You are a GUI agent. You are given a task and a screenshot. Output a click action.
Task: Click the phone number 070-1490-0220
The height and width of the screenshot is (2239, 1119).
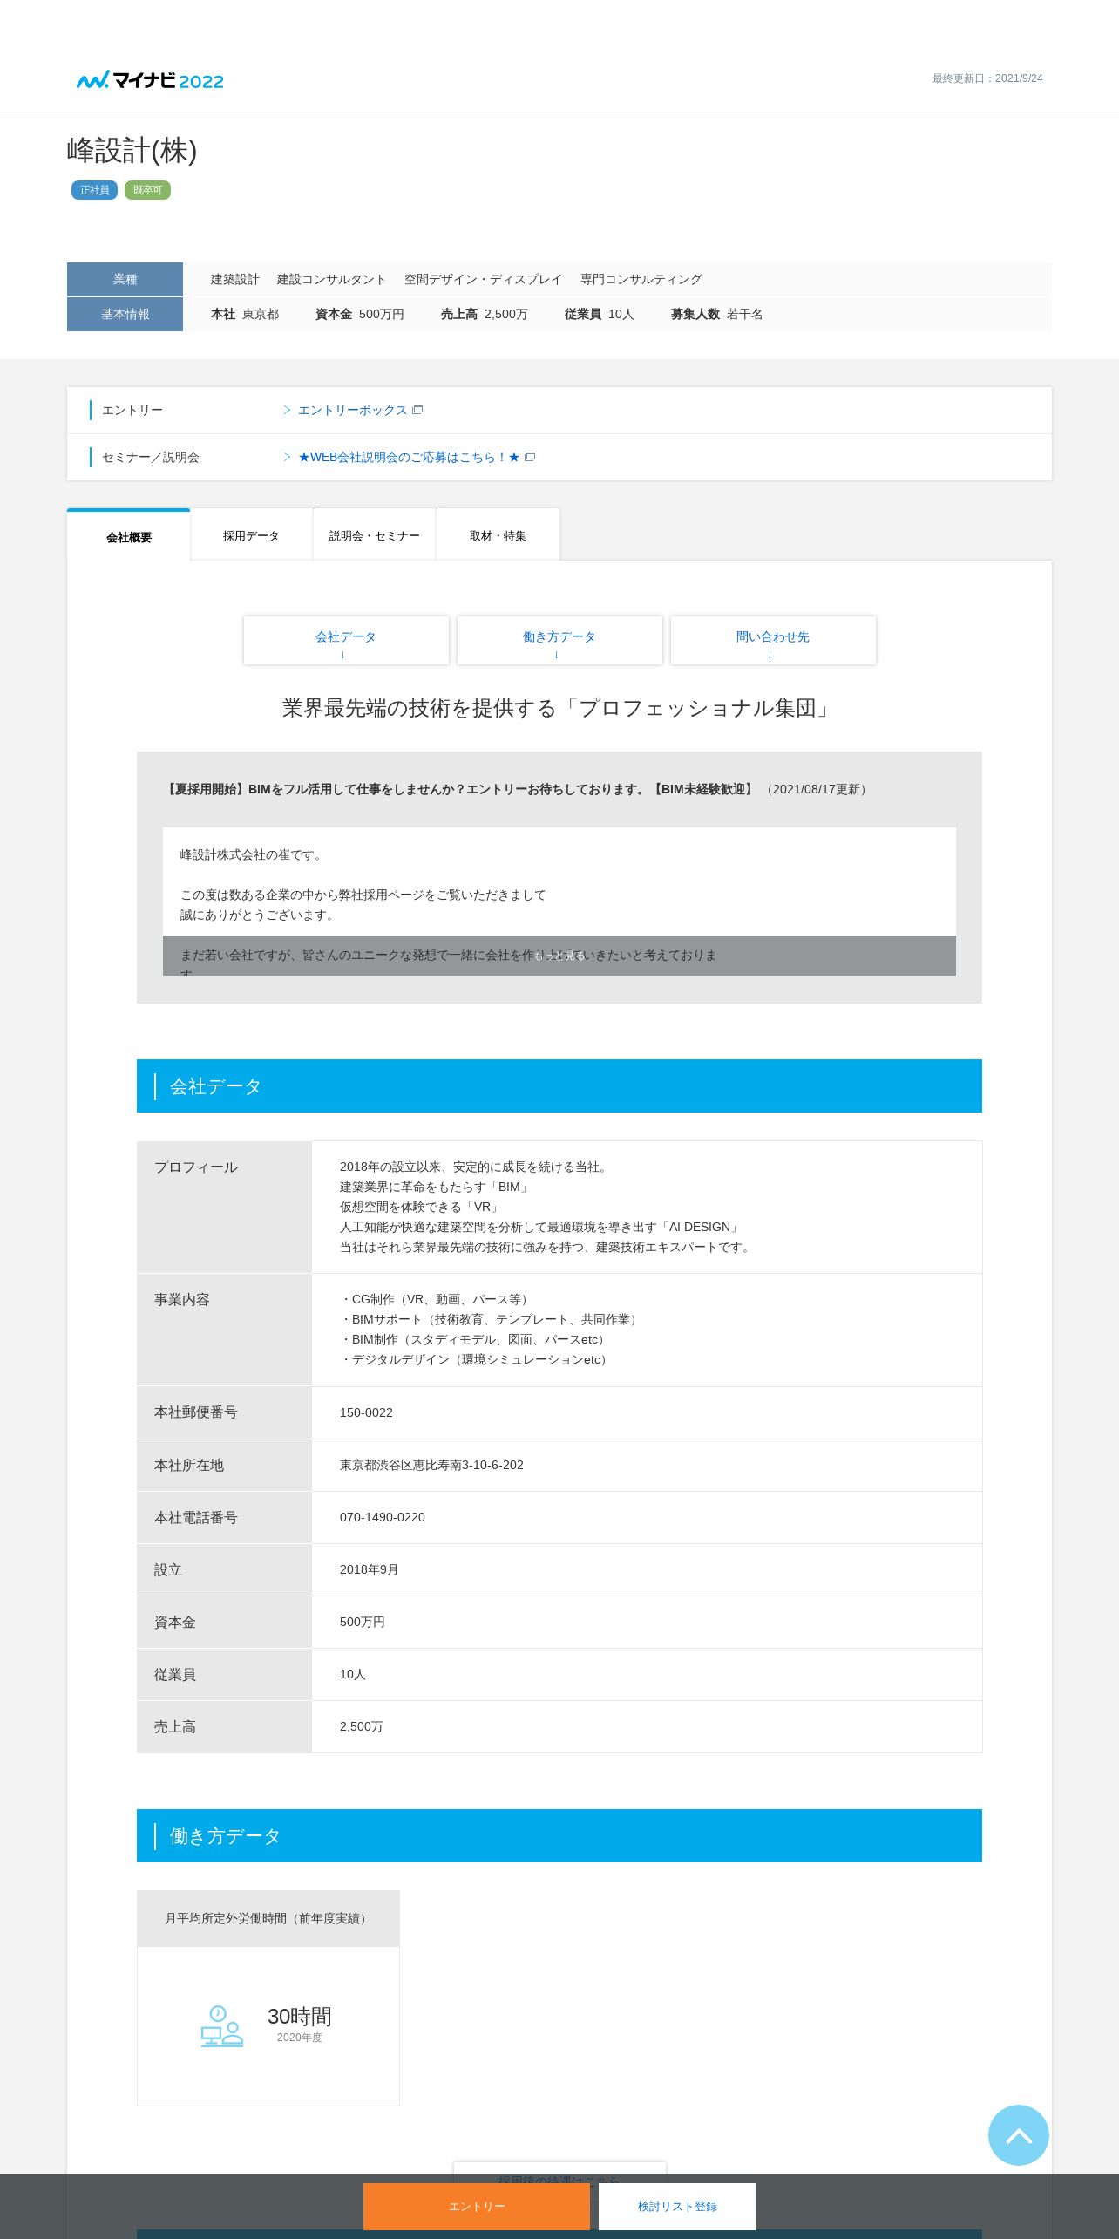[x=383, y=1517]
